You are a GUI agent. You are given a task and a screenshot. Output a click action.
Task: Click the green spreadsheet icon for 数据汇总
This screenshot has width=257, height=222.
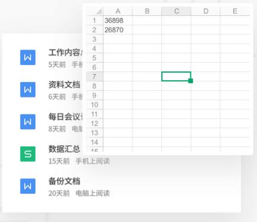[28, 154]
